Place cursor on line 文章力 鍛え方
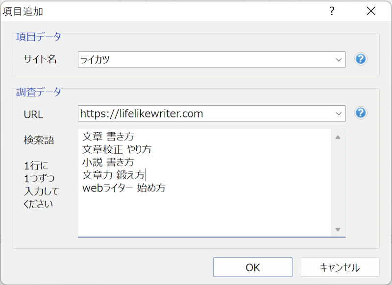392x285 pixels. (x=114, y=175)
